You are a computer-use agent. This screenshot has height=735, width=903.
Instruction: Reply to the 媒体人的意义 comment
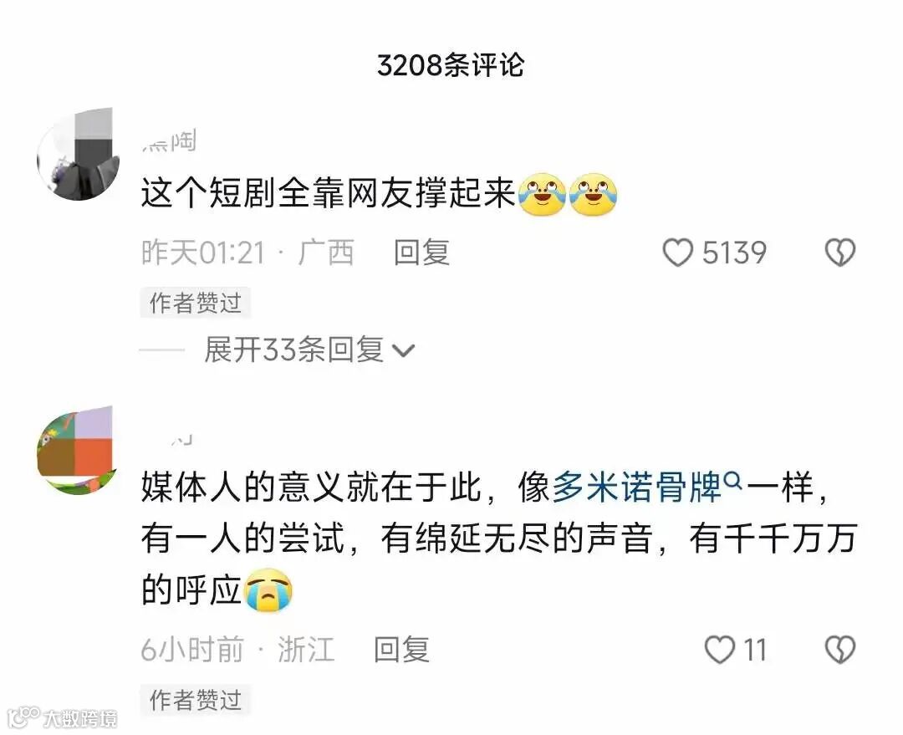click(401, 650)
